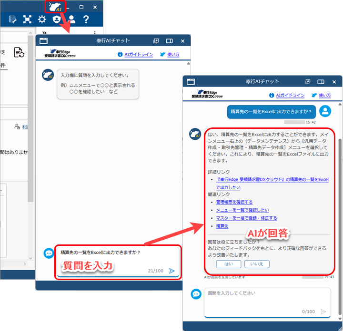Toggle full screen expand arrows icon

coord(27,19)
